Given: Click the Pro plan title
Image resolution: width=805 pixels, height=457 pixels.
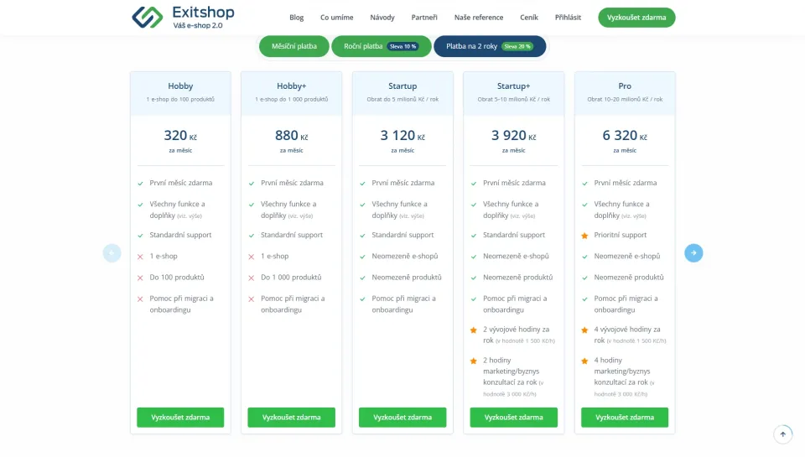Looking at the screenshot, I should 624,86.
